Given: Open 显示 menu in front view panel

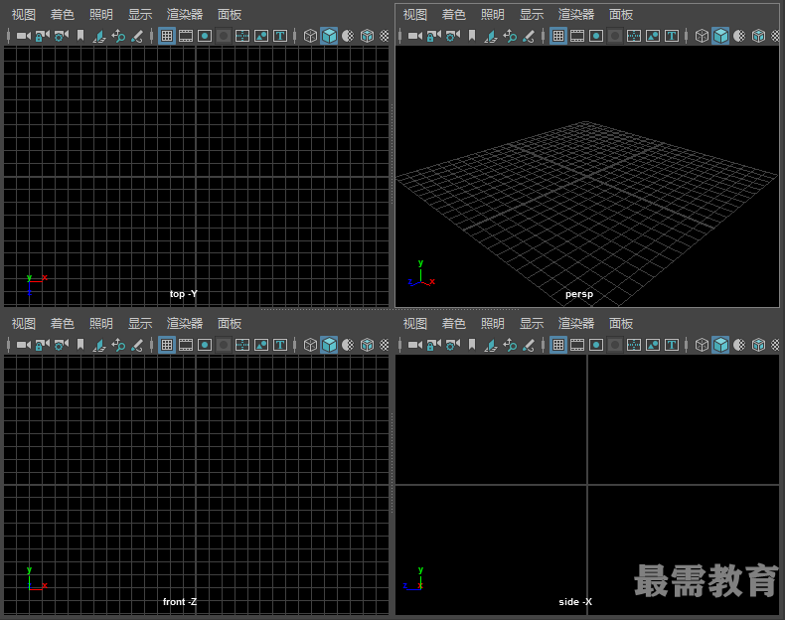Looking at the screenshot, I should pos(140,323).
